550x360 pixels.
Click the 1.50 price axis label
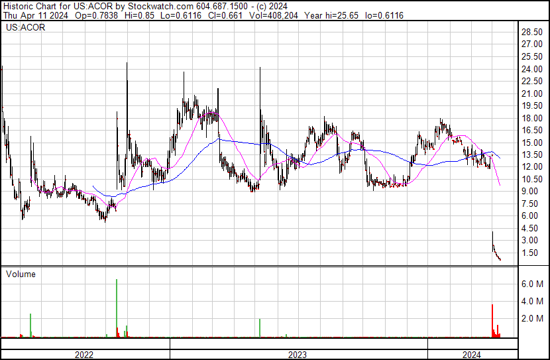coord(529,253)
